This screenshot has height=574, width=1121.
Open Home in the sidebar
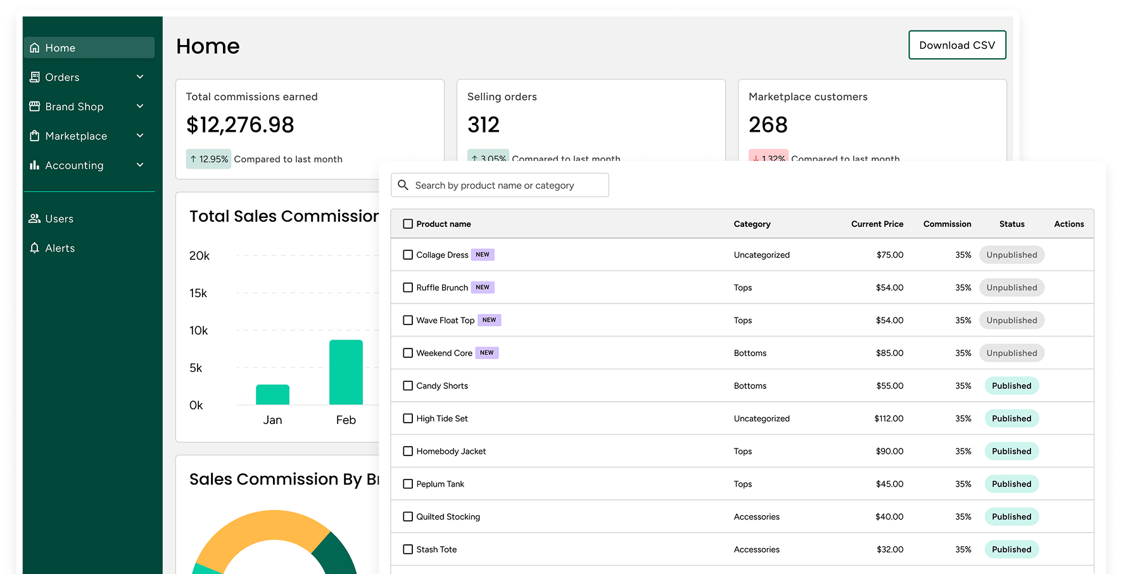[89, 48]
